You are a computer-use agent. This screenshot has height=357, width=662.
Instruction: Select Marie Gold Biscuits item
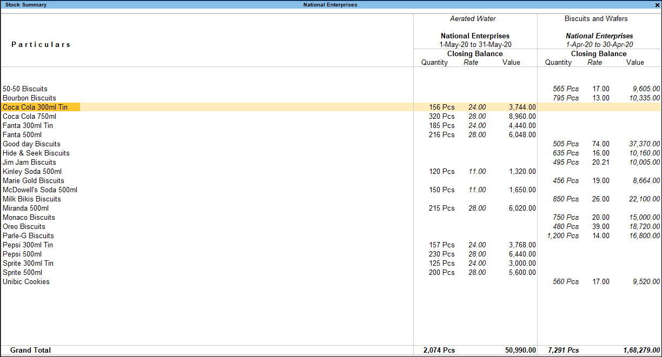click(34, 180)
